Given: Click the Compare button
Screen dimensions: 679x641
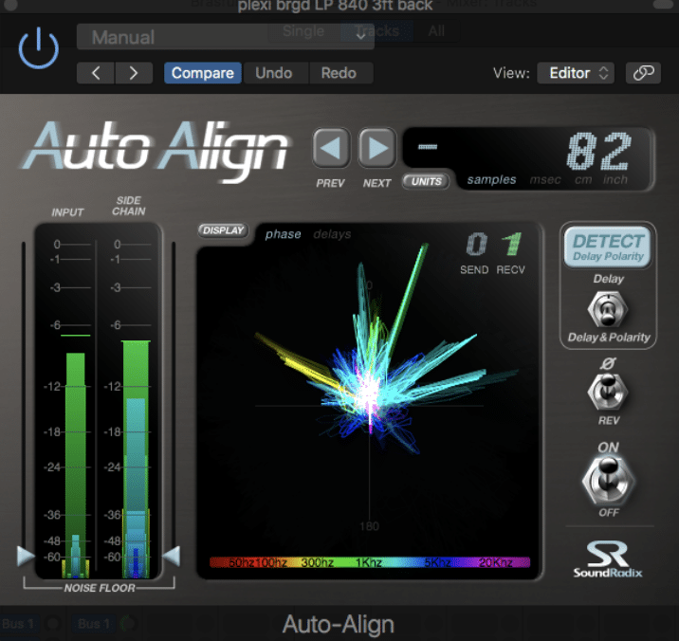Looking at the screenshot, I should click(203, 73).
